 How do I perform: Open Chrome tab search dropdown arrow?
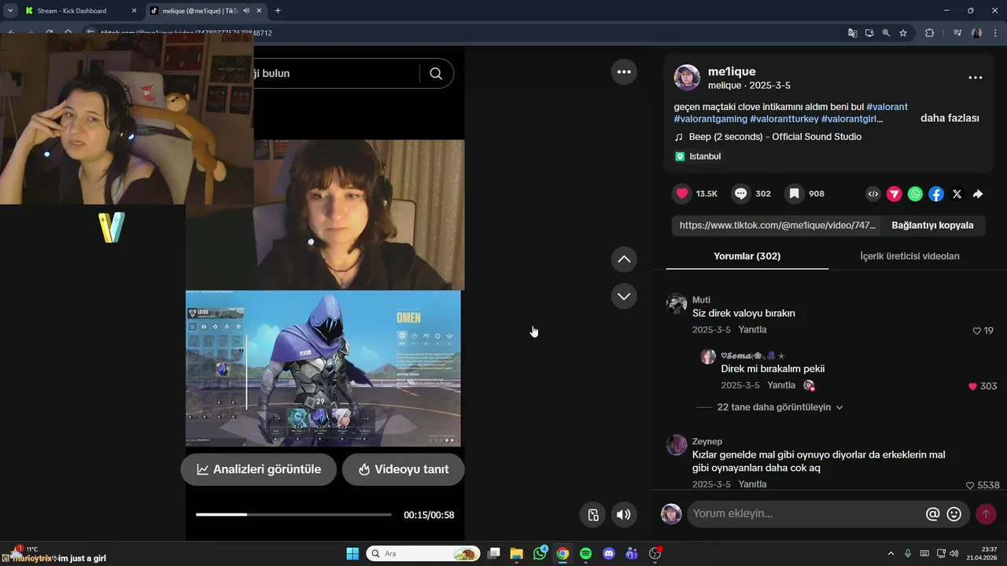pos(10,10)
